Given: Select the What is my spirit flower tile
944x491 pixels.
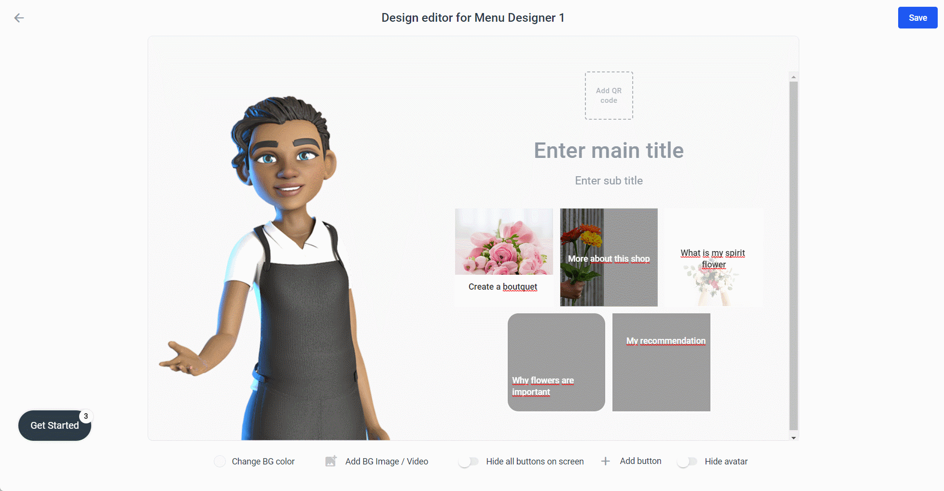Looking at the screenshot, I should point(713,257).
